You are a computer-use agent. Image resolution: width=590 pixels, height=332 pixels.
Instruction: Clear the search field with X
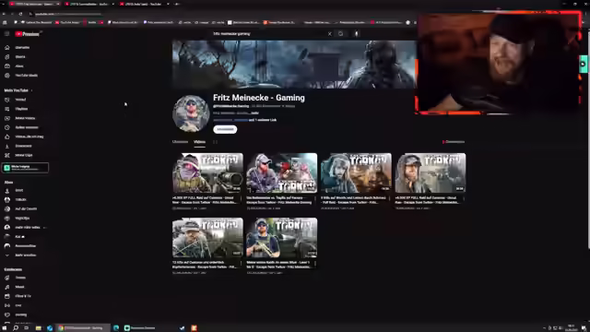click(x=330, y=33)
